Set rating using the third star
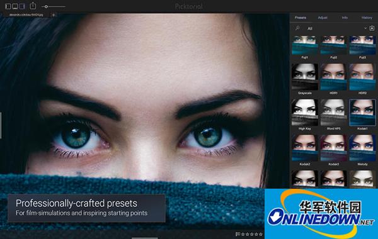Image resolution: width=378 pixels, height=239 pixels. point(251,234)
